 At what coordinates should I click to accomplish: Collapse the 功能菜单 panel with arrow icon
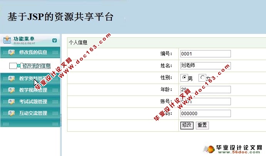(x=54, y=40)
